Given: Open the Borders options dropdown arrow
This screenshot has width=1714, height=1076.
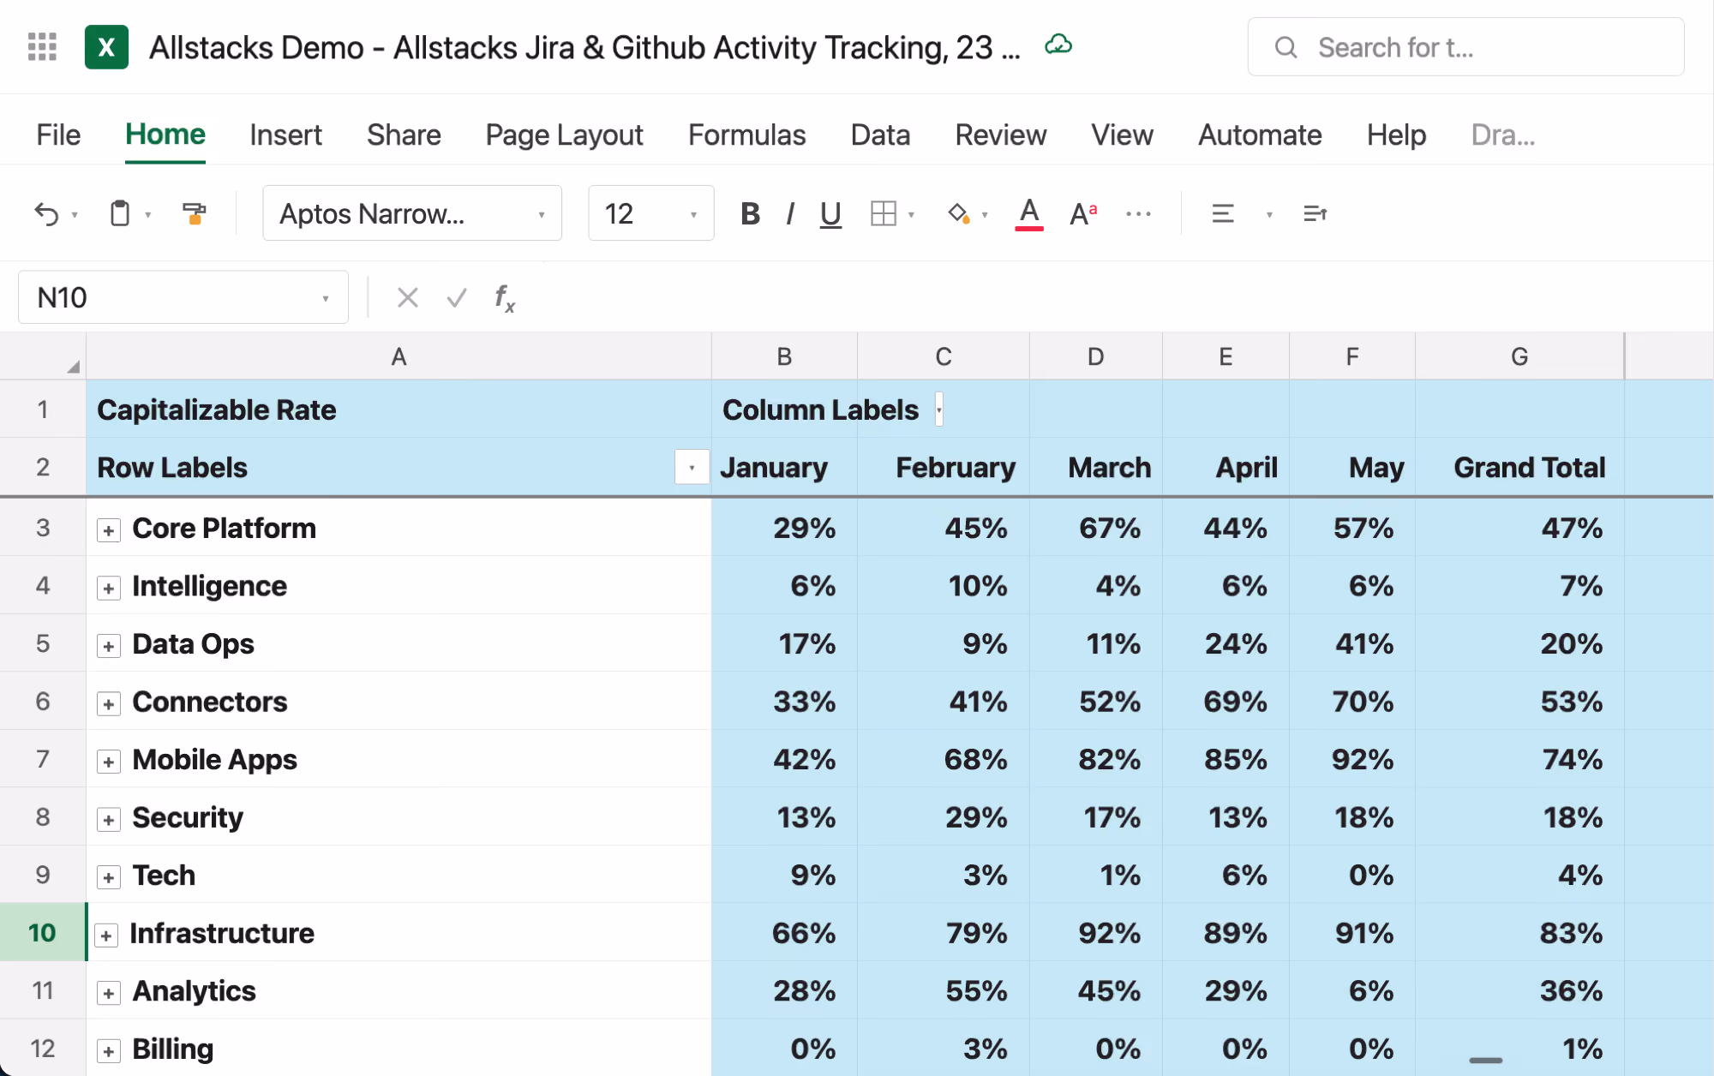Looking at the screenshot, I should point(911,214).
